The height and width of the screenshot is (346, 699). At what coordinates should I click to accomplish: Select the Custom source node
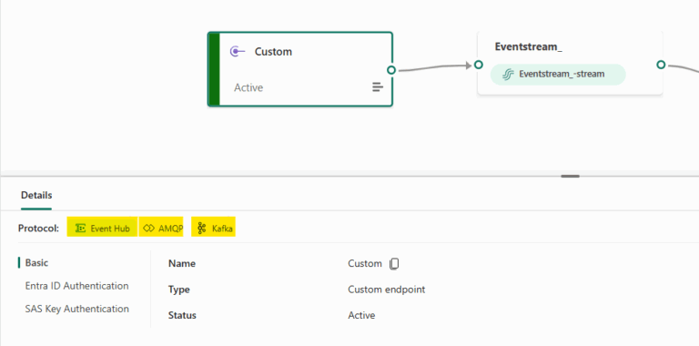pos(300,69)
